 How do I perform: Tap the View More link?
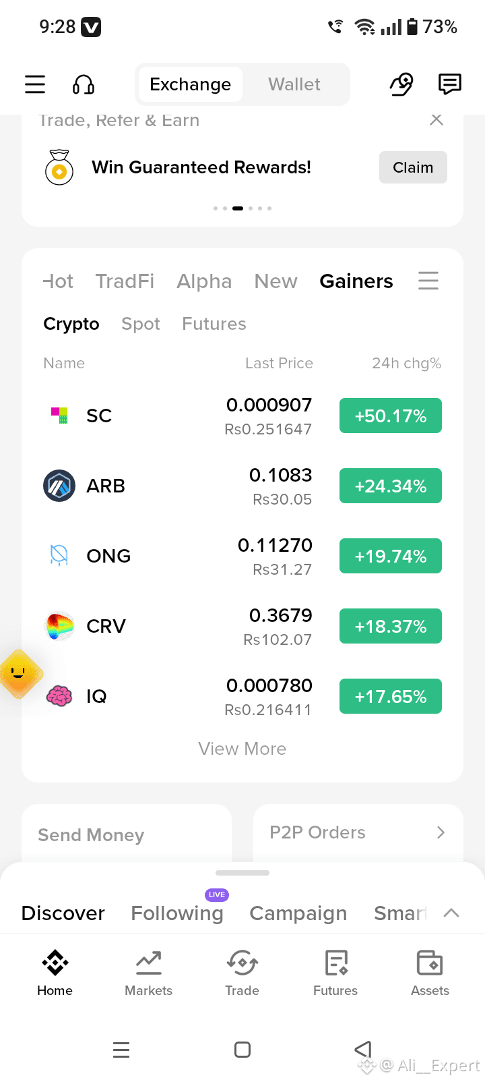(243, 749)
